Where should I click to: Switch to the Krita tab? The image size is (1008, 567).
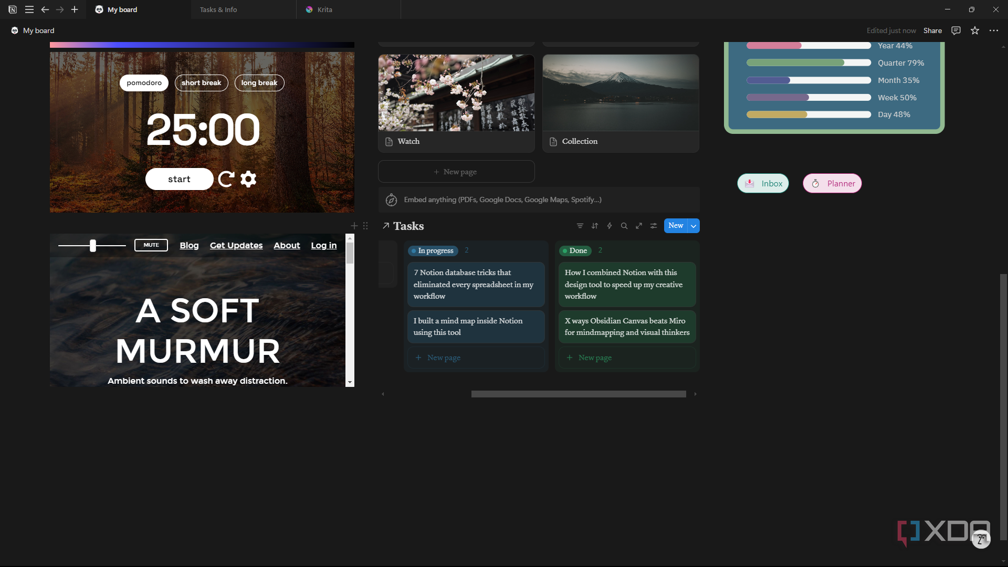coord(349,9)
